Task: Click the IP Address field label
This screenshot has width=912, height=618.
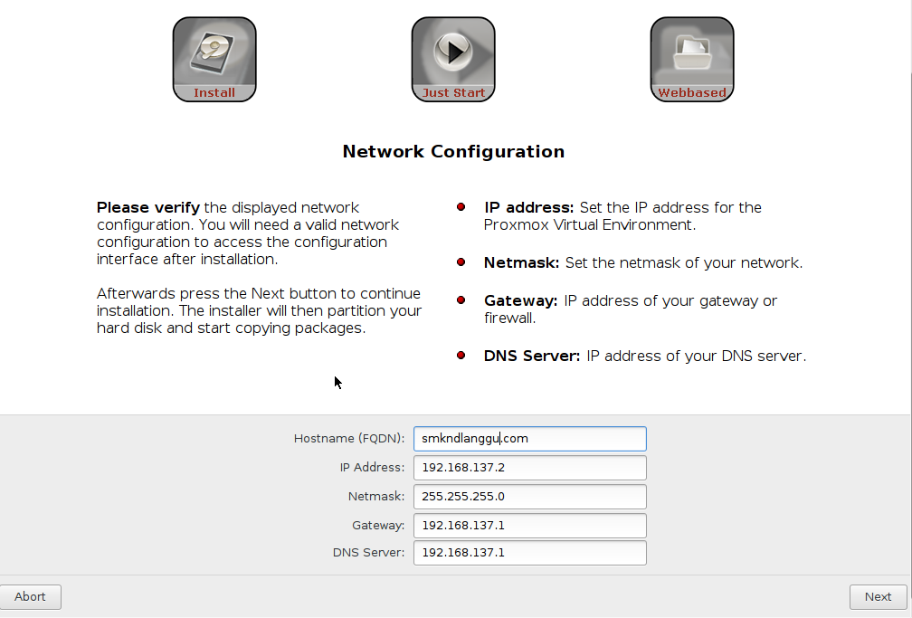Action: click(372, 468)
